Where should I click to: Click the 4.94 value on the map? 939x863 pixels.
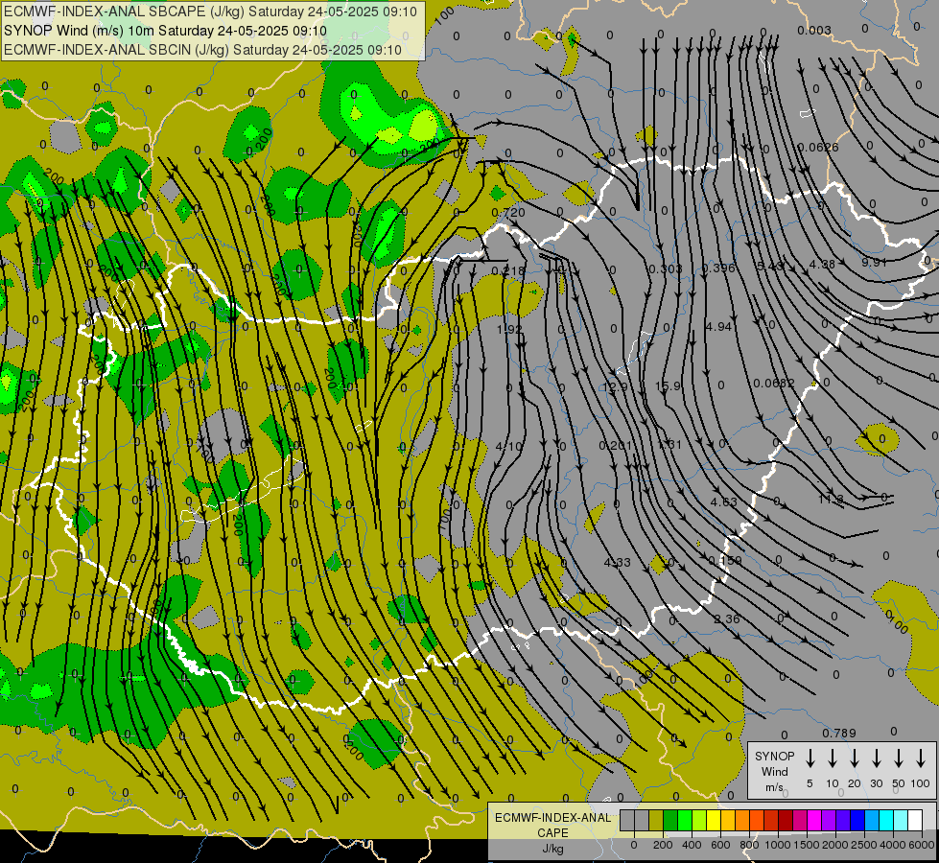[x=718, y=326]
